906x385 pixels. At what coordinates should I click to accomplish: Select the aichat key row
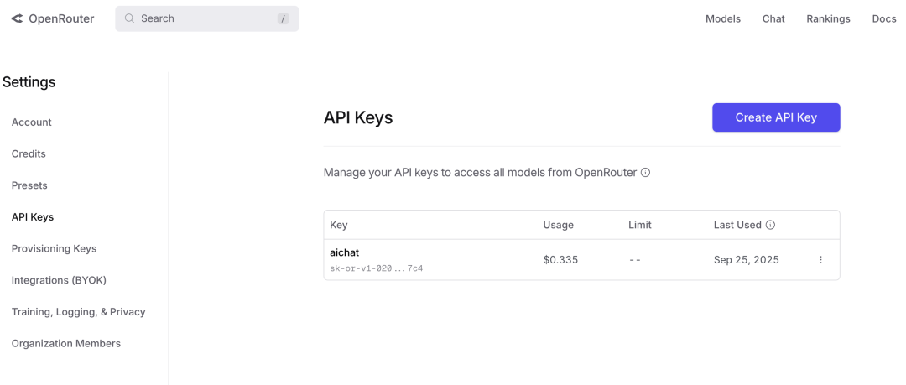coord(419,260)
